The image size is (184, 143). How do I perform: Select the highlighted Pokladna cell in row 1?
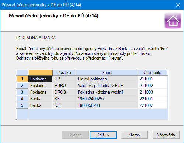(41, 79)
